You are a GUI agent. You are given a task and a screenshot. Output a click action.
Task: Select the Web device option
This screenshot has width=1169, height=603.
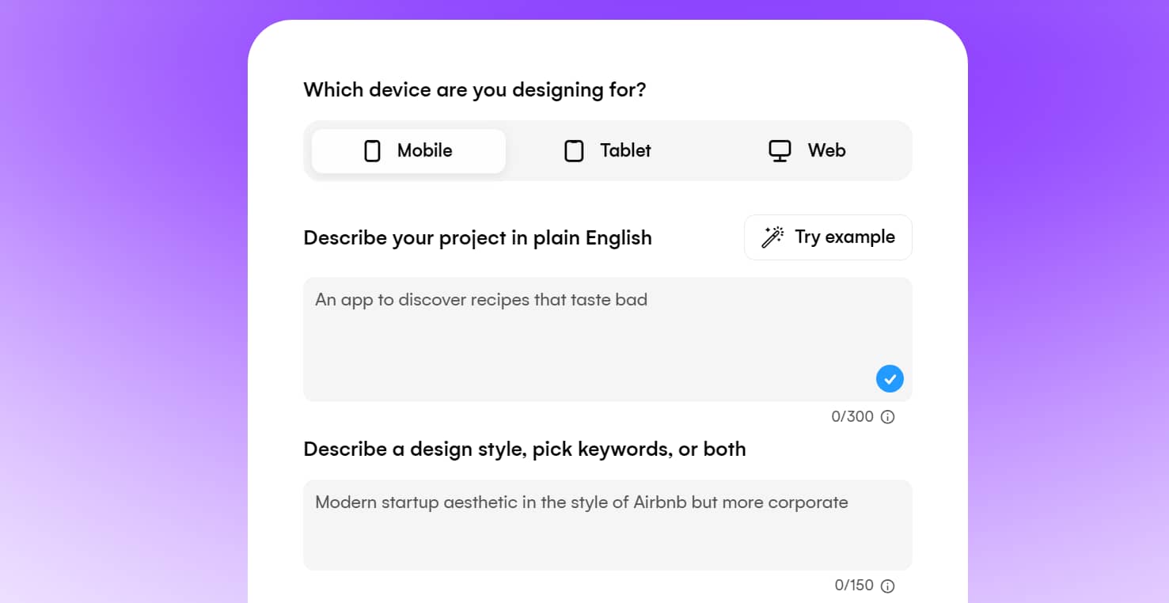point(807,150)
